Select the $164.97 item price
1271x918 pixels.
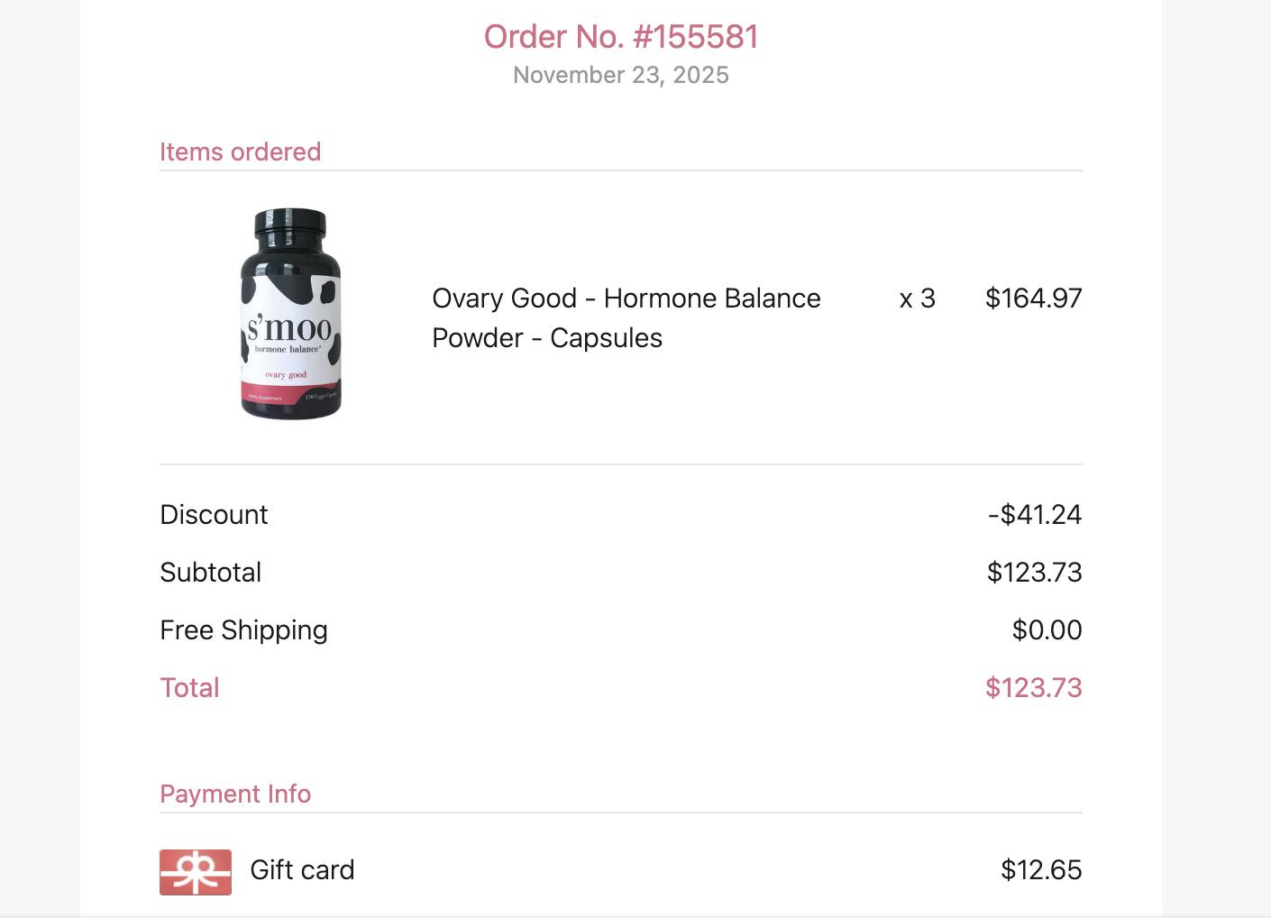click(x=1033, y=298)
